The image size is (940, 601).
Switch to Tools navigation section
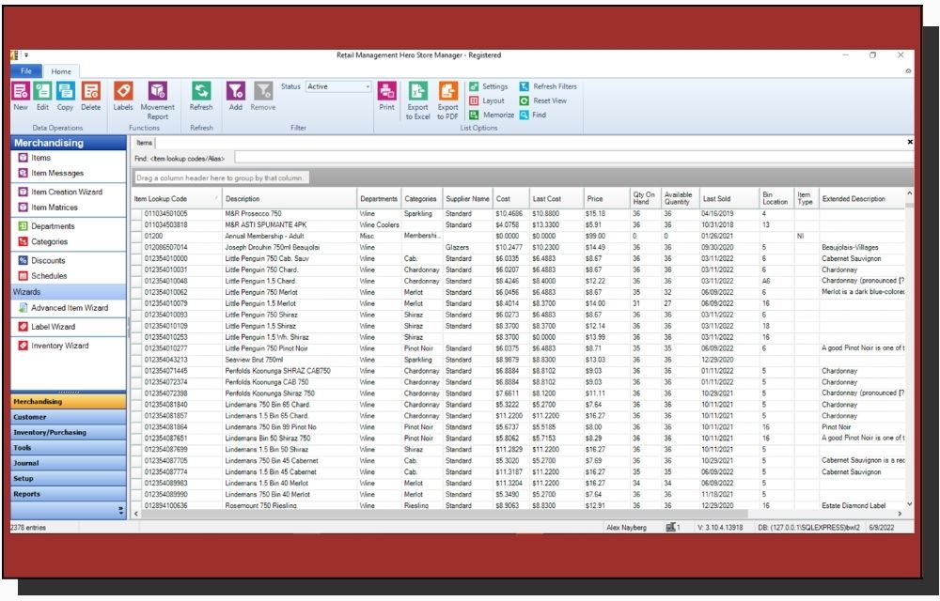69,448
